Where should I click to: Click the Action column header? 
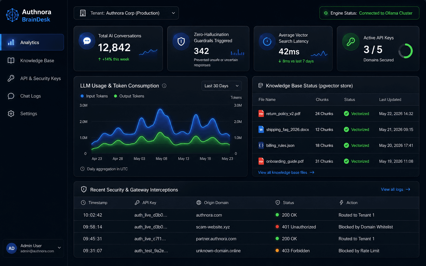(x=352, y=203)
